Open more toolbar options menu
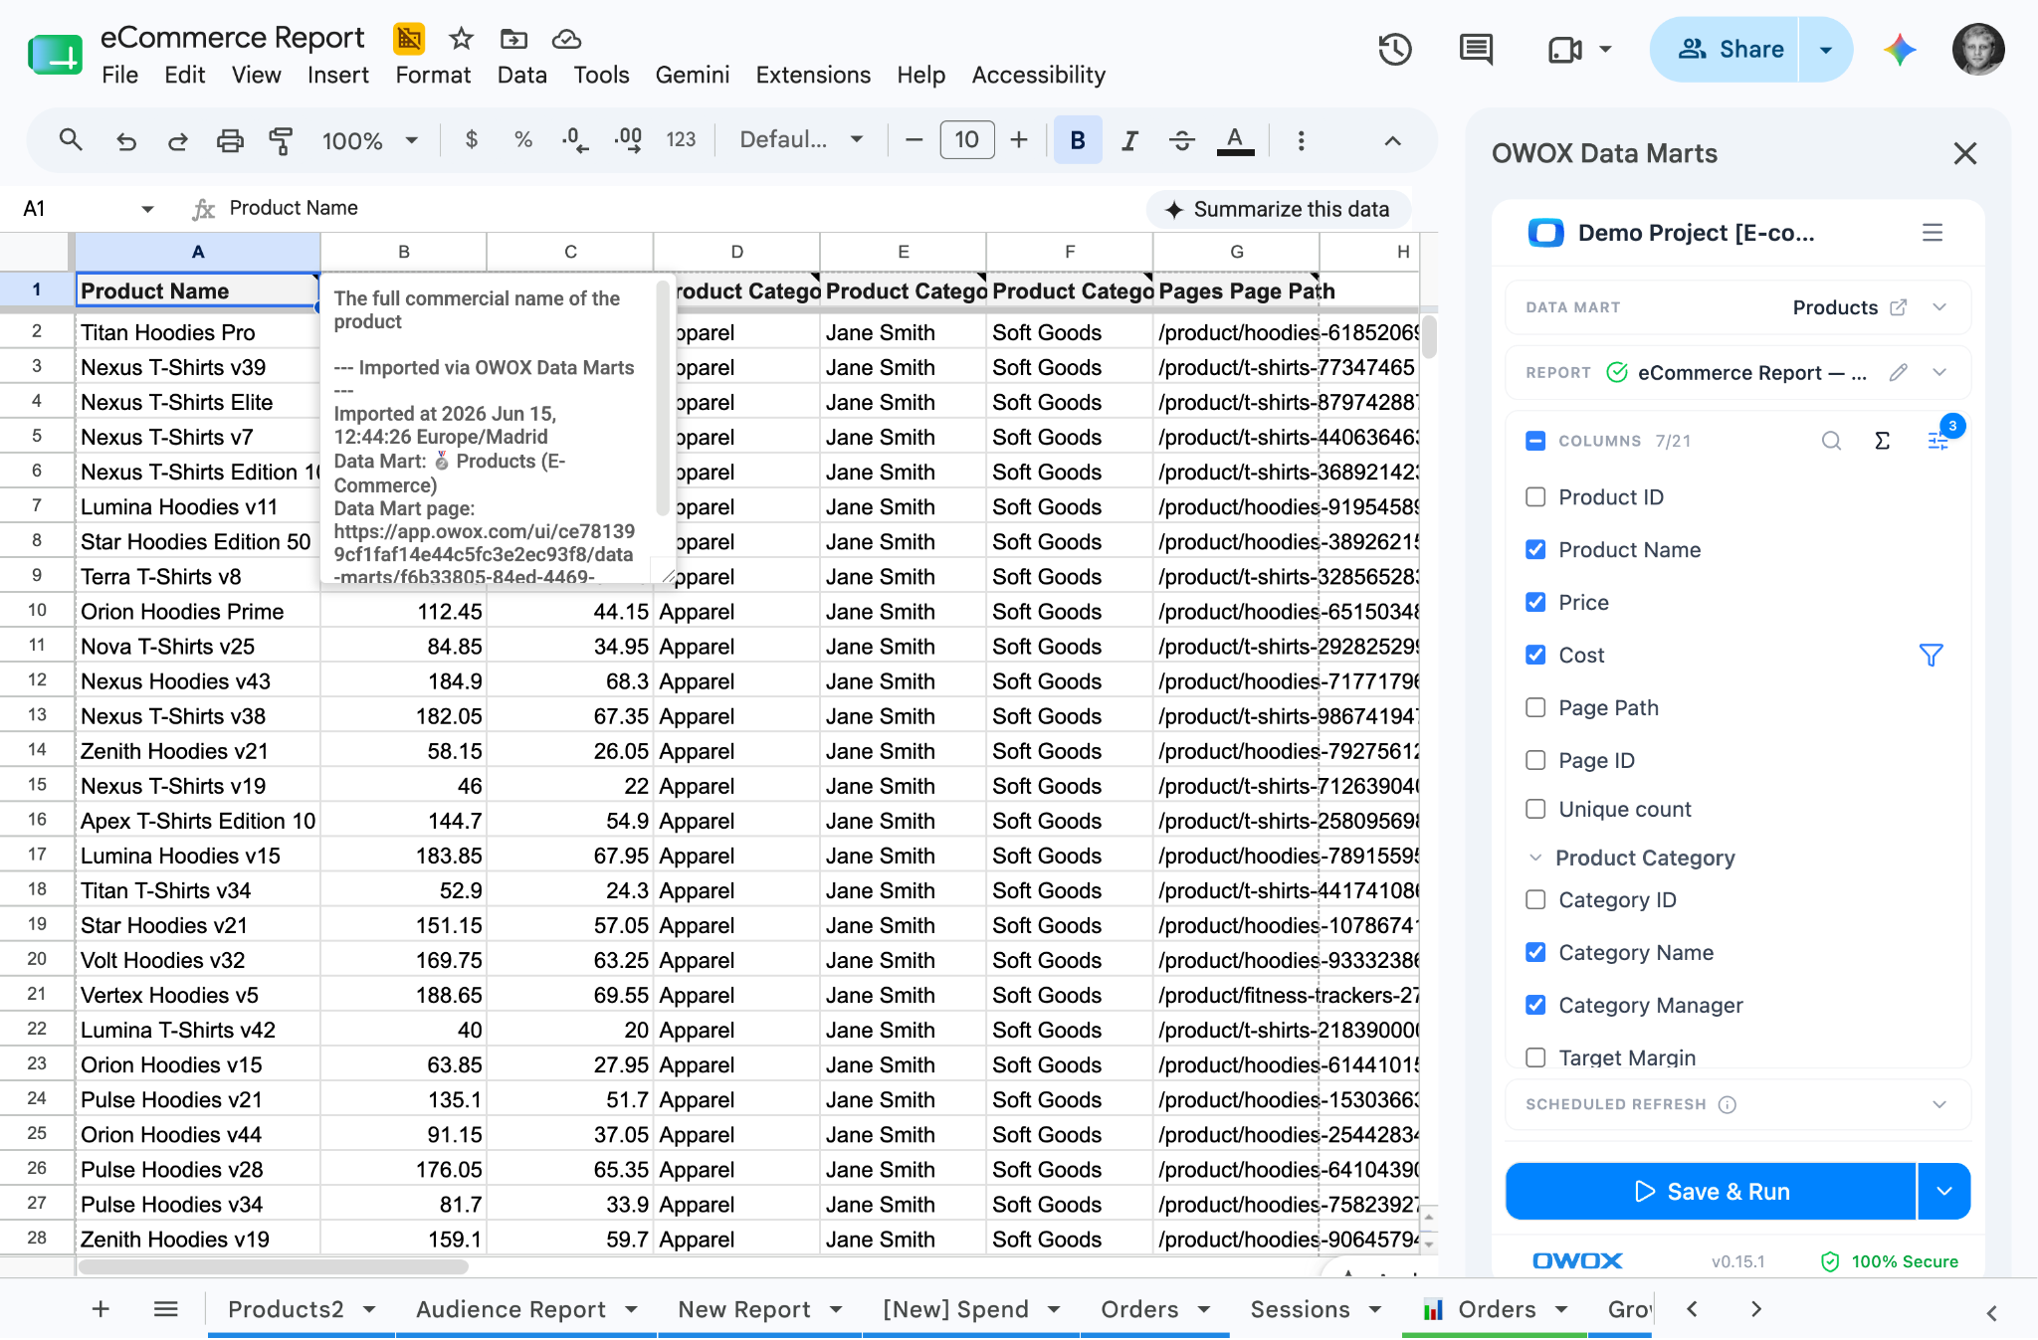 (1301, 140)
